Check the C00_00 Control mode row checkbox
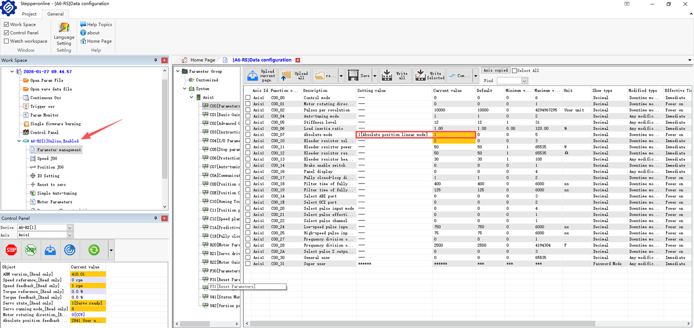 click(248, 98)
